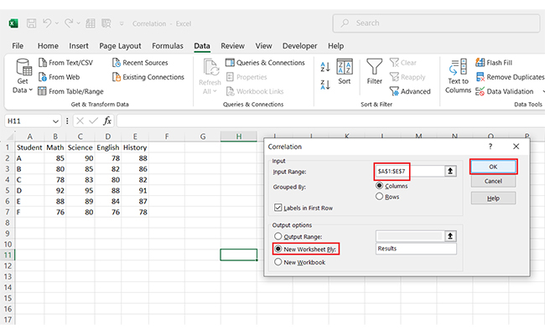
Task: Import data From Text/CSV
Action: click(x=65, y=63)
